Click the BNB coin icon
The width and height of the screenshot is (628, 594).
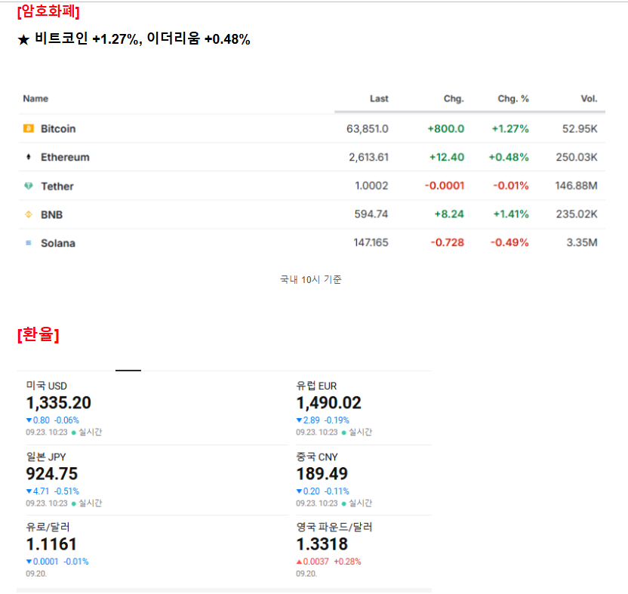pyautogui.click(x=29, y=214)
